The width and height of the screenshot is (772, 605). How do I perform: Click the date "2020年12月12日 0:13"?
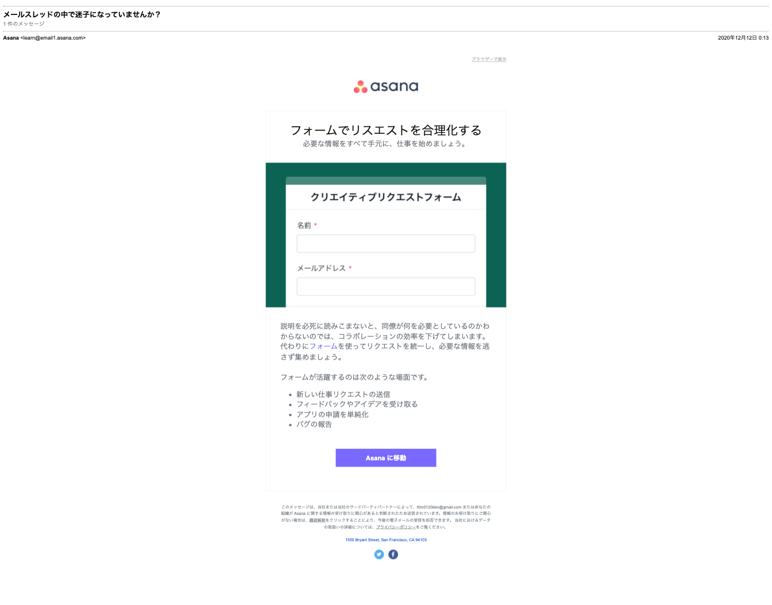743,38
